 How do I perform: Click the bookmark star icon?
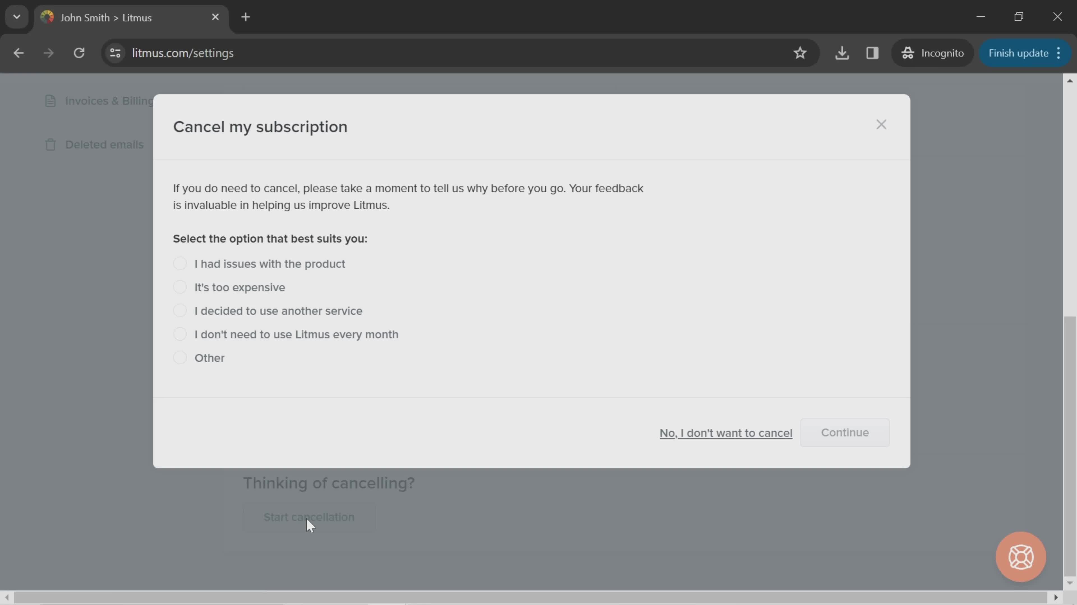pos(801,52)
